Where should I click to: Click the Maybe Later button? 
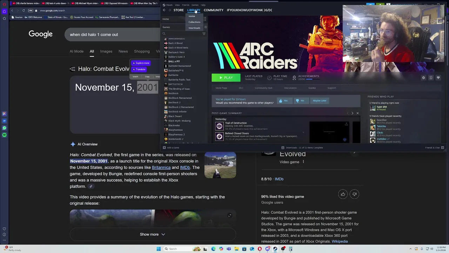tap(319, 101)
